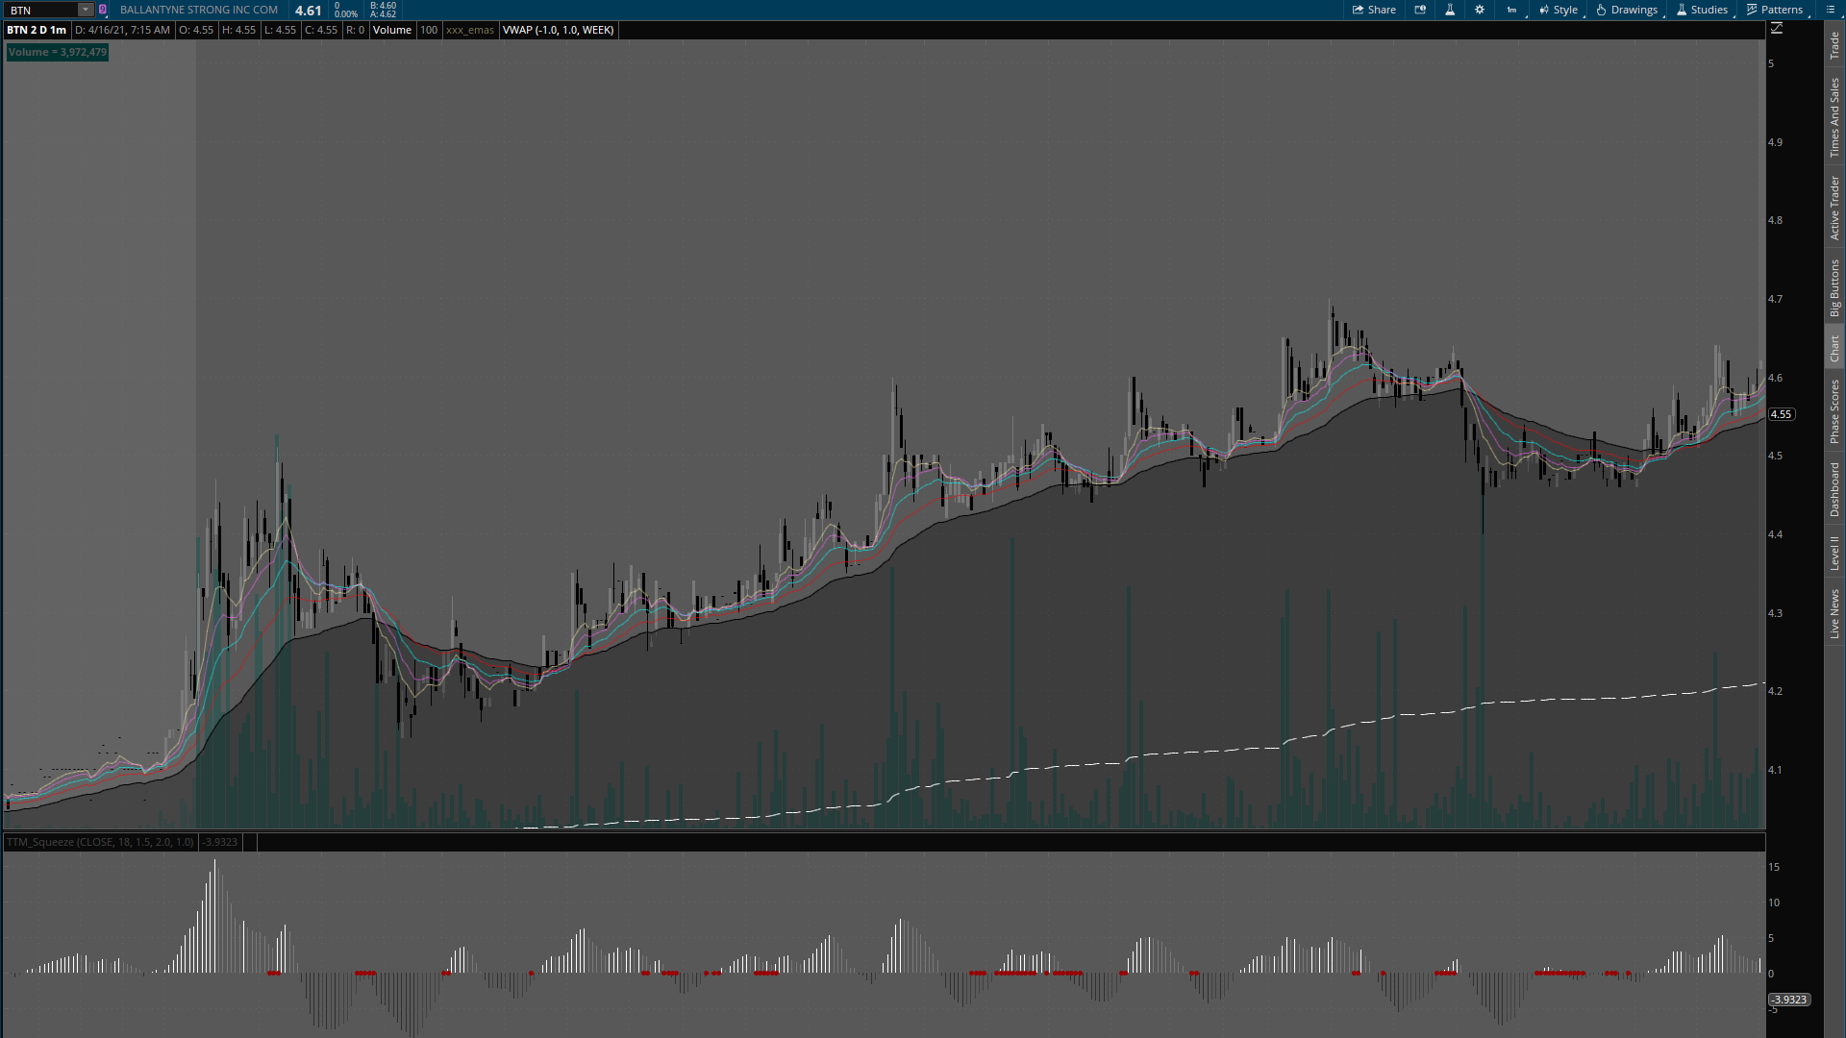This screenshot has height=1038, width=1846.
Task: Open the Level II side tab
Action: (x=1834, y=554)
